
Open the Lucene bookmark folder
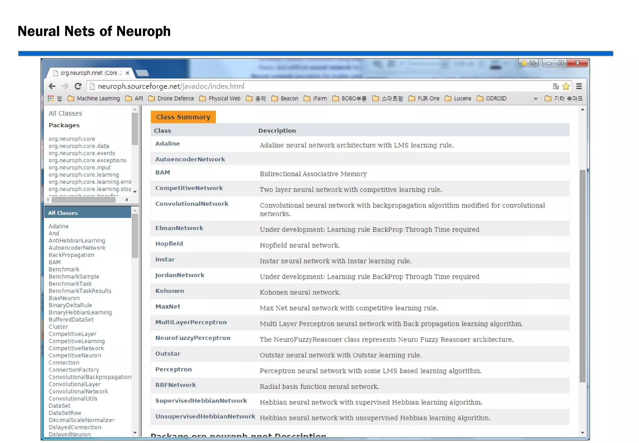[x=458, y=98]
